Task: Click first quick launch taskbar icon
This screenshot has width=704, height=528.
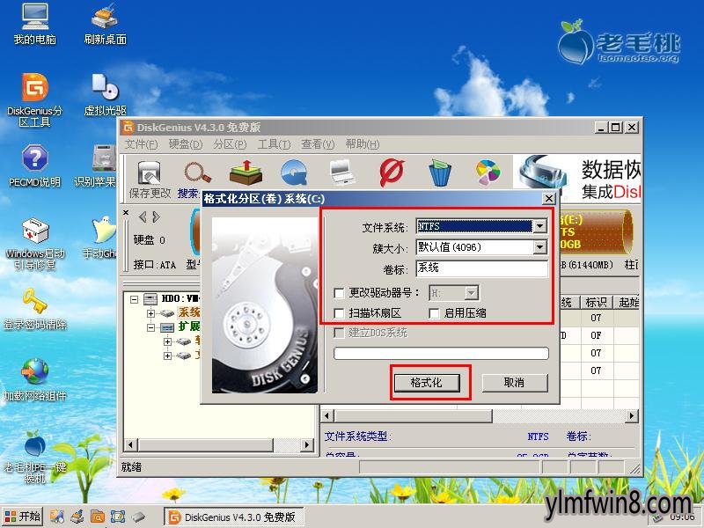Action: tap(56, 517)
